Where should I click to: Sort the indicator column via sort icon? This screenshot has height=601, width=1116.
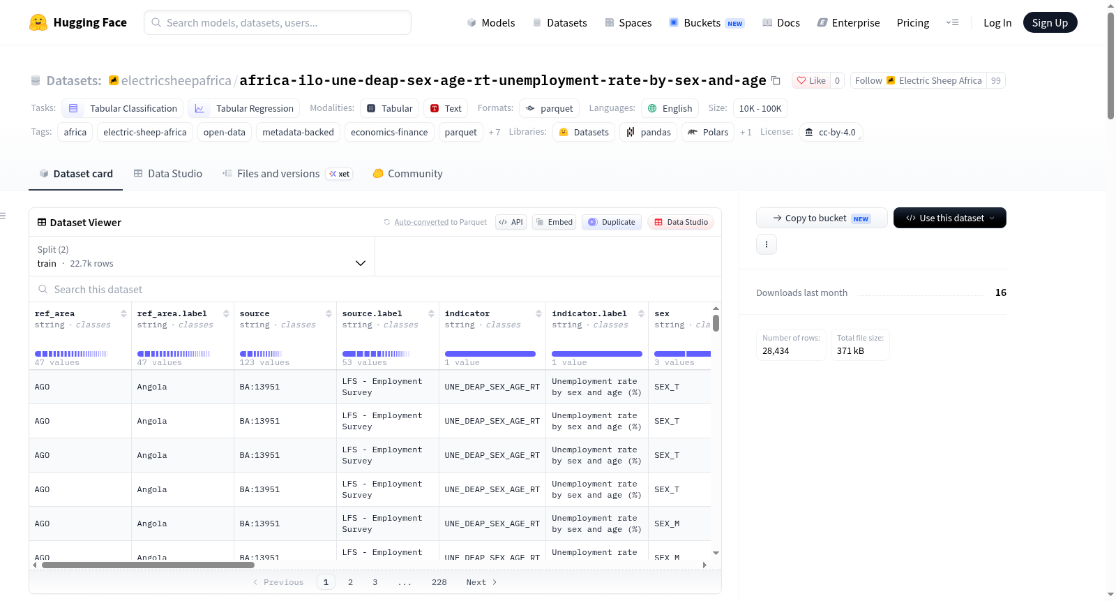(538, 313)
